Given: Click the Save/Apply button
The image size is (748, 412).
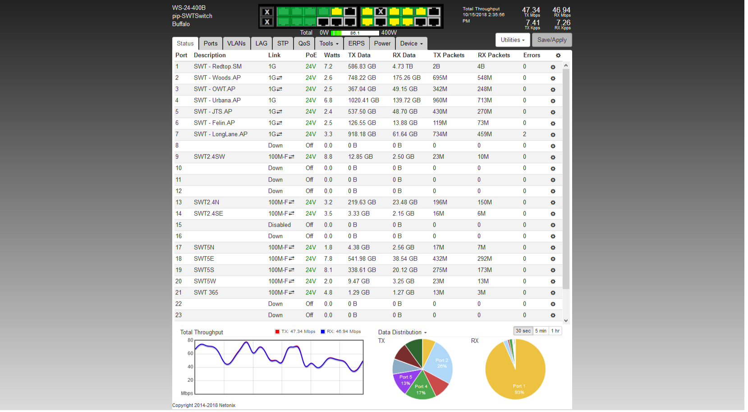Looking at the screenshot, I should pos(552,40).
